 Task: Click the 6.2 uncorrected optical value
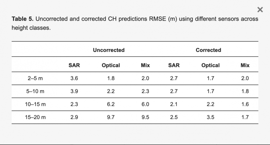(111, 104)
